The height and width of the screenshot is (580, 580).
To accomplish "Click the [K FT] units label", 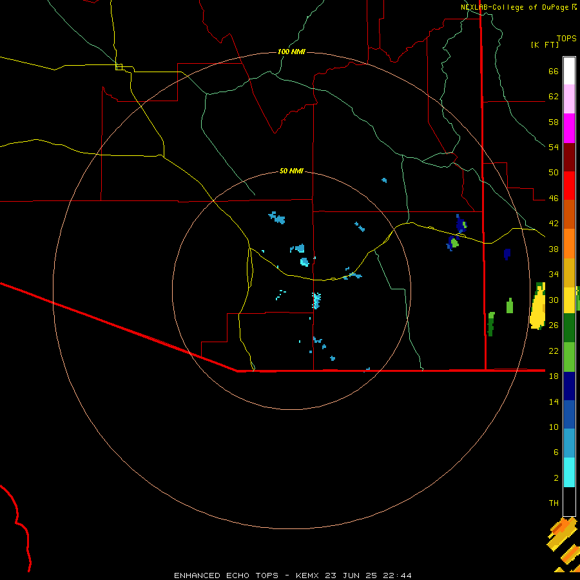I will click(x=545, y=44).
